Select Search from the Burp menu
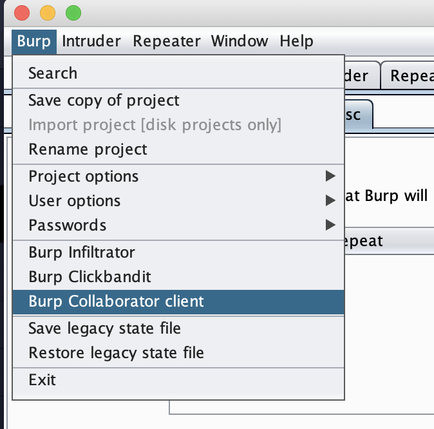This screenshot has height=429, width=434. point(178,73)
